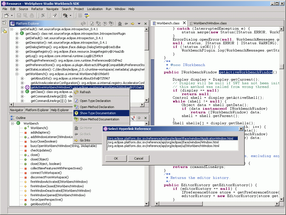
Task: Collapse the root getDefault() tree node
Action: tap(12, 29)
